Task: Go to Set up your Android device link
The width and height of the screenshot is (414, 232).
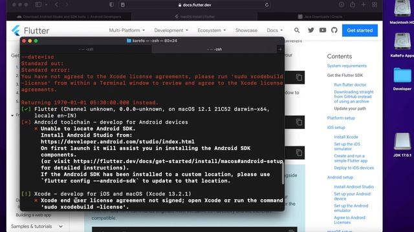Action: 352,196
